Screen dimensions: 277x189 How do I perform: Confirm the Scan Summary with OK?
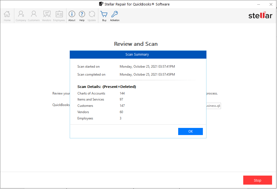[x=191, y=131]
